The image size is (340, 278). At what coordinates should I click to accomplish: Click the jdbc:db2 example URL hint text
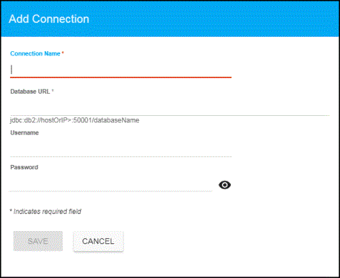click(75, 120)
